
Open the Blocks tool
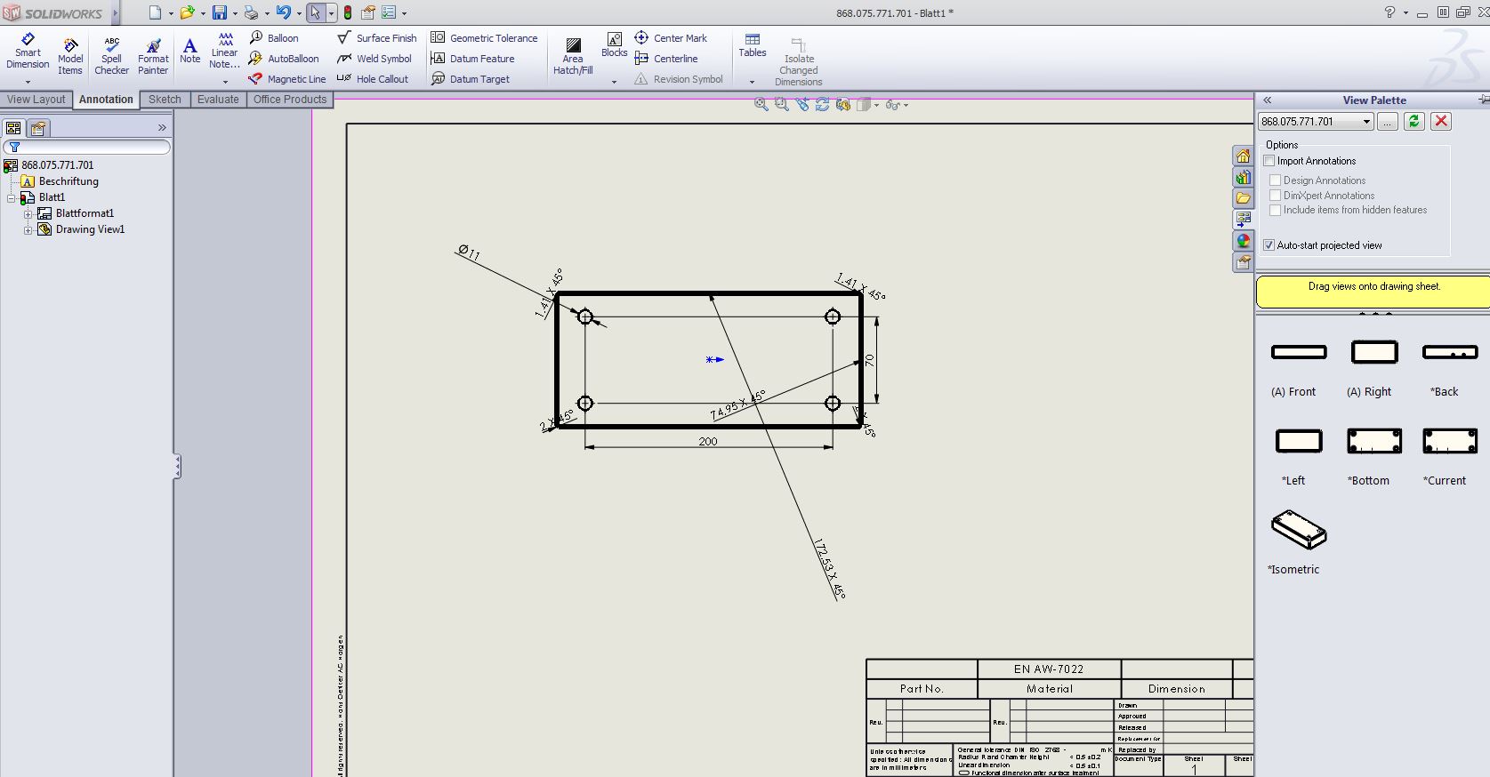tap(615, 45)
